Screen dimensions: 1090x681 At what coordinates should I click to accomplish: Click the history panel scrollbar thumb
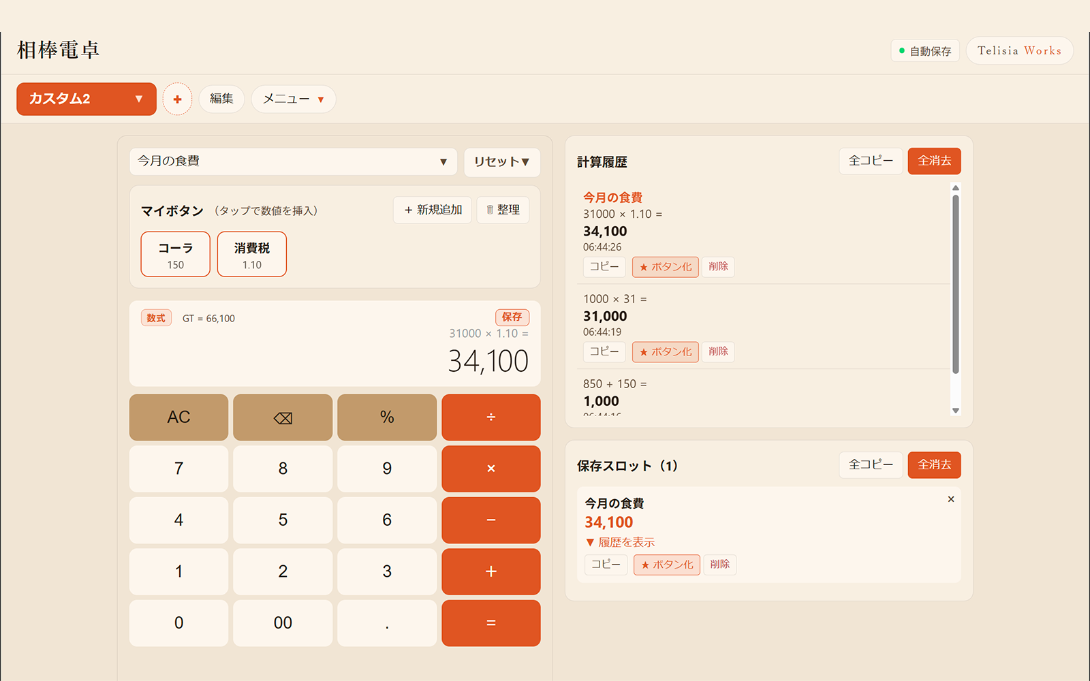pyautogui.click(x=956, y=284)
